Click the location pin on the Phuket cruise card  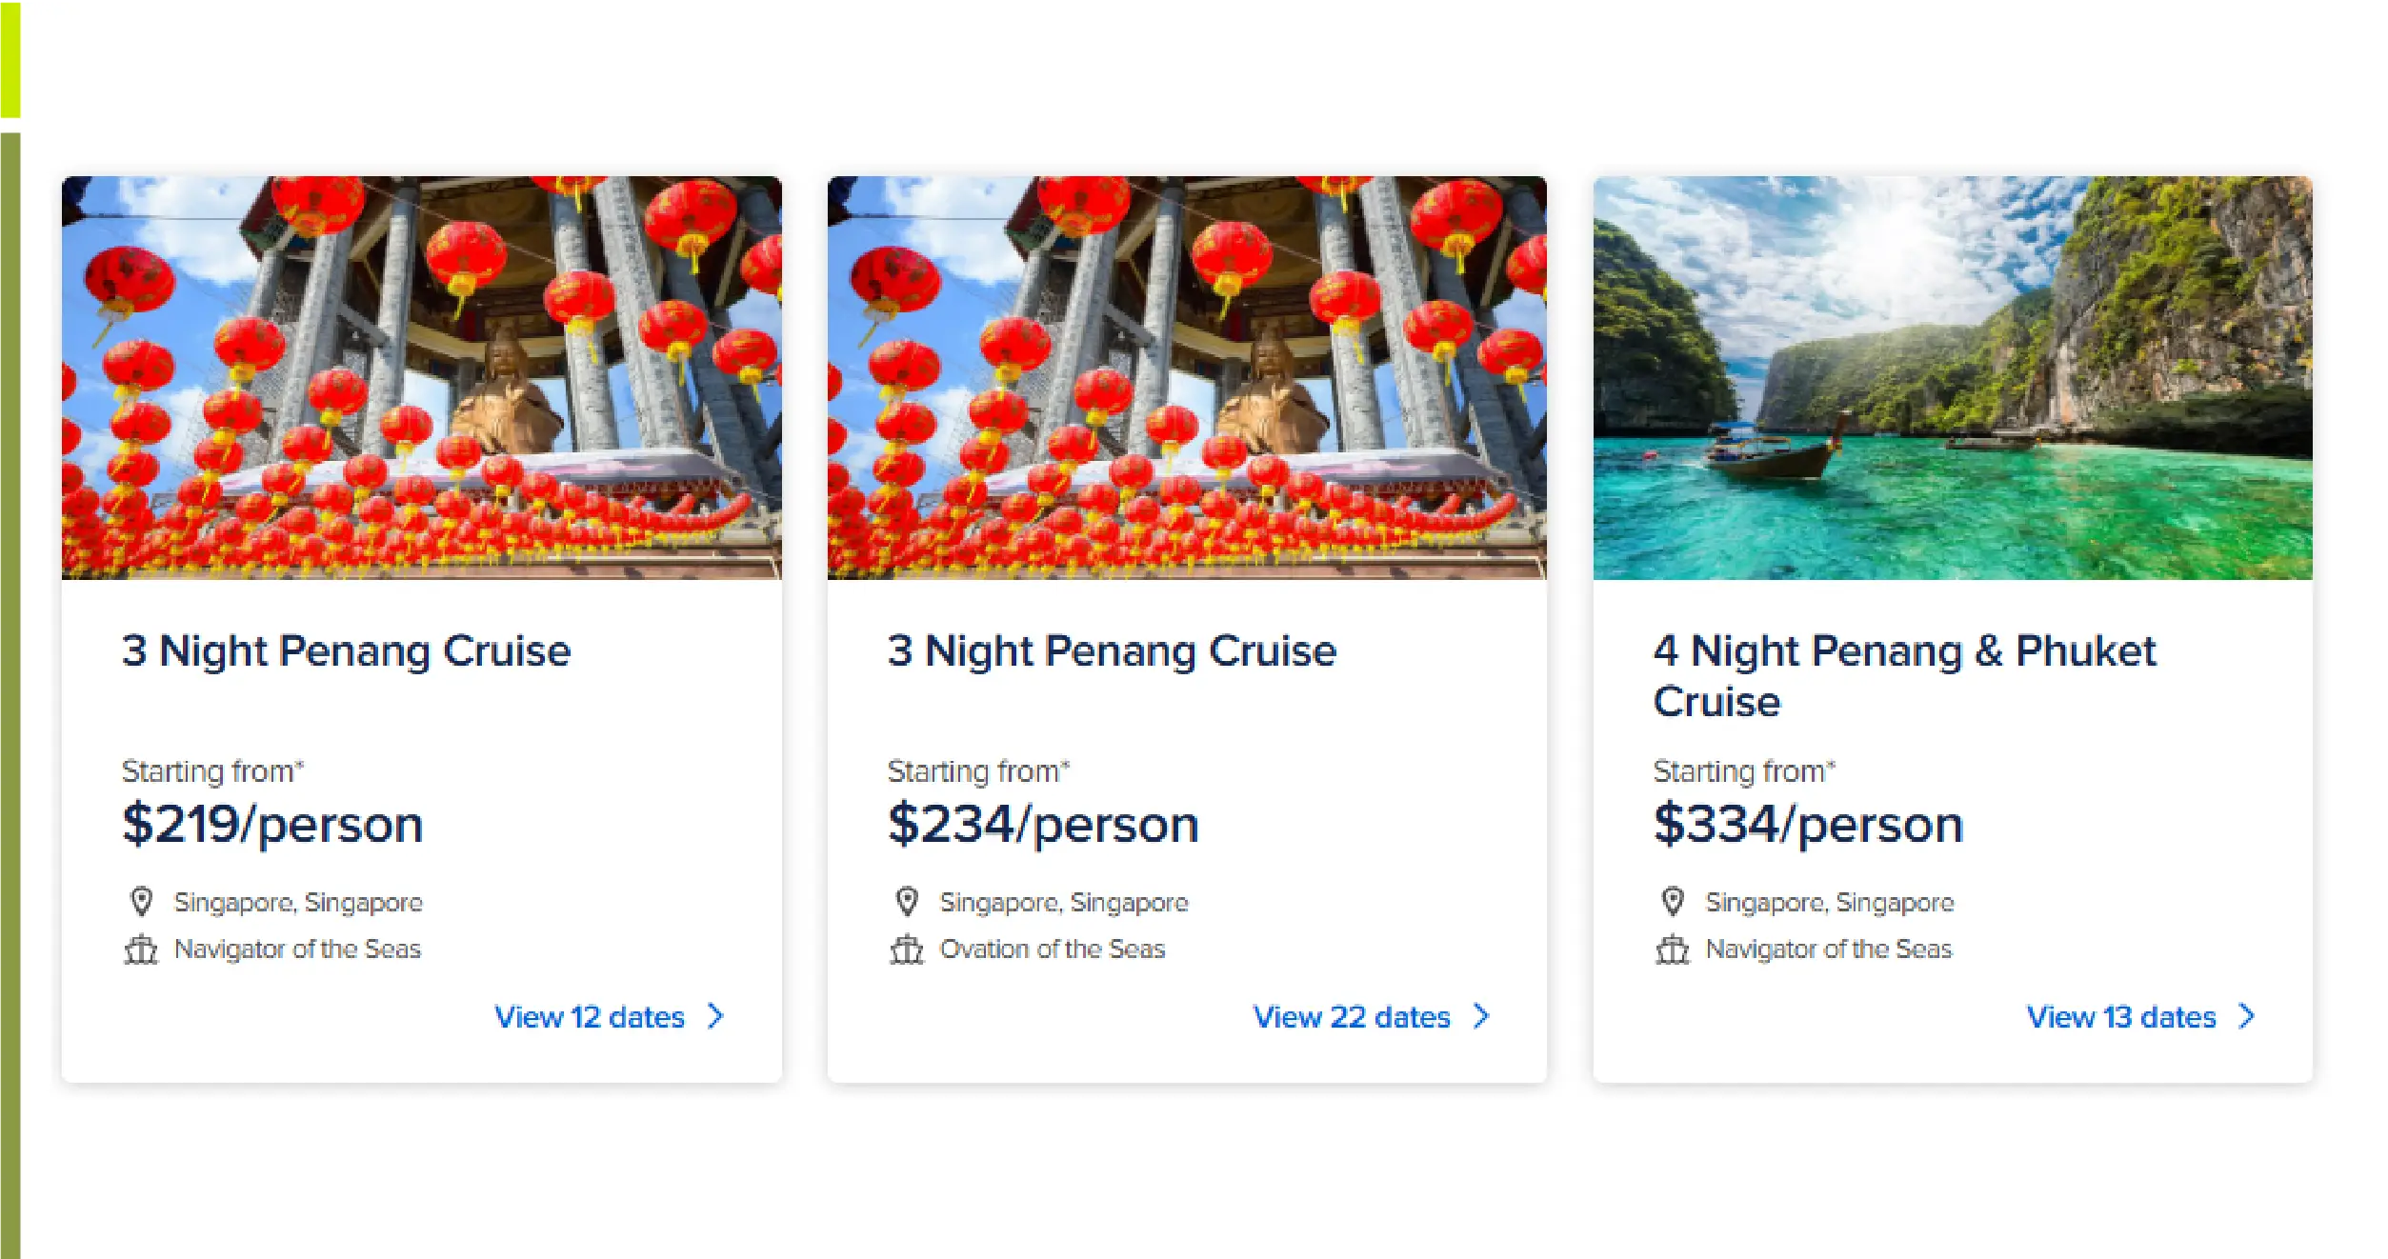(x=1673, y=900)
